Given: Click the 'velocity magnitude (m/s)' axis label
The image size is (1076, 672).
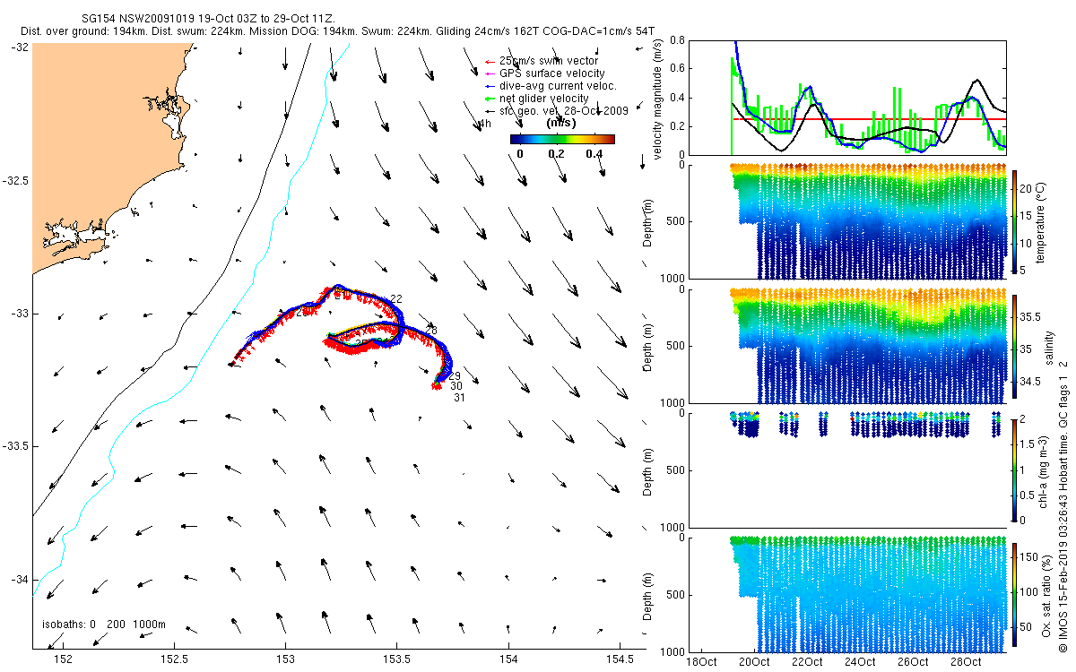Looking at the screenshot, I should point(659,100).
